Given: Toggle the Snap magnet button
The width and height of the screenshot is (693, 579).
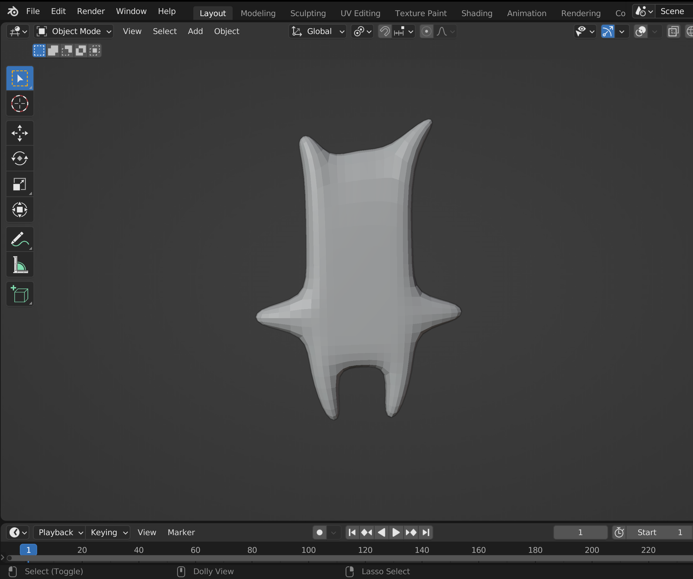Looking at the screenshot, I should tap(385, 31).
